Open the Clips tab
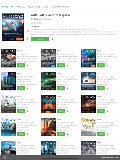120x160 pixels. click(x=46, y=7)
